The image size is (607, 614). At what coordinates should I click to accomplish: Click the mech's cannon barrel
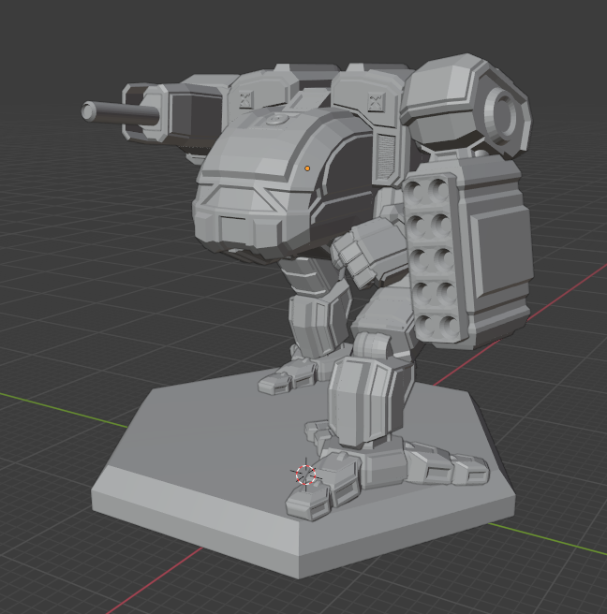(120, 112)
